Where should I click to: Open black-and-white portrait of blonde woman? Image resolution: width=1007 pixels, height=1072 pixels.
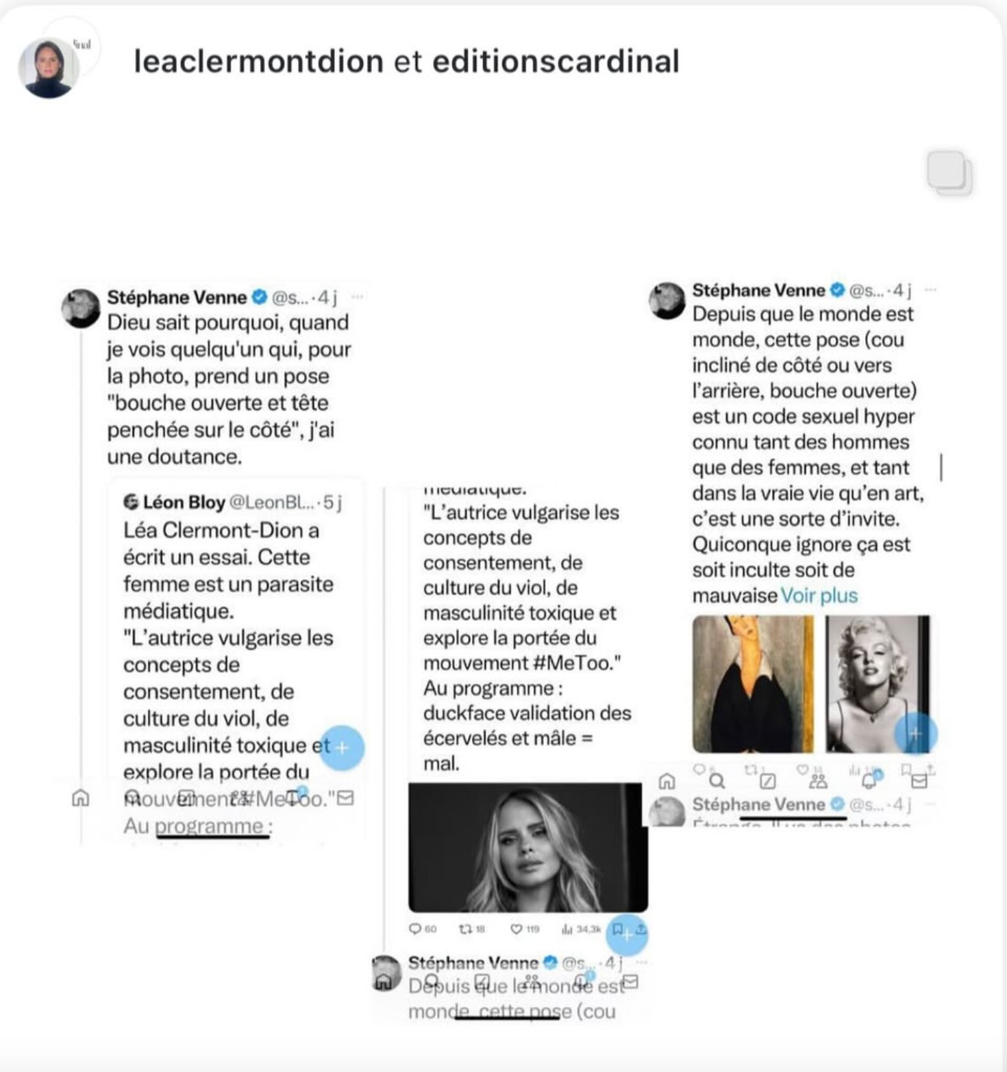528,847
